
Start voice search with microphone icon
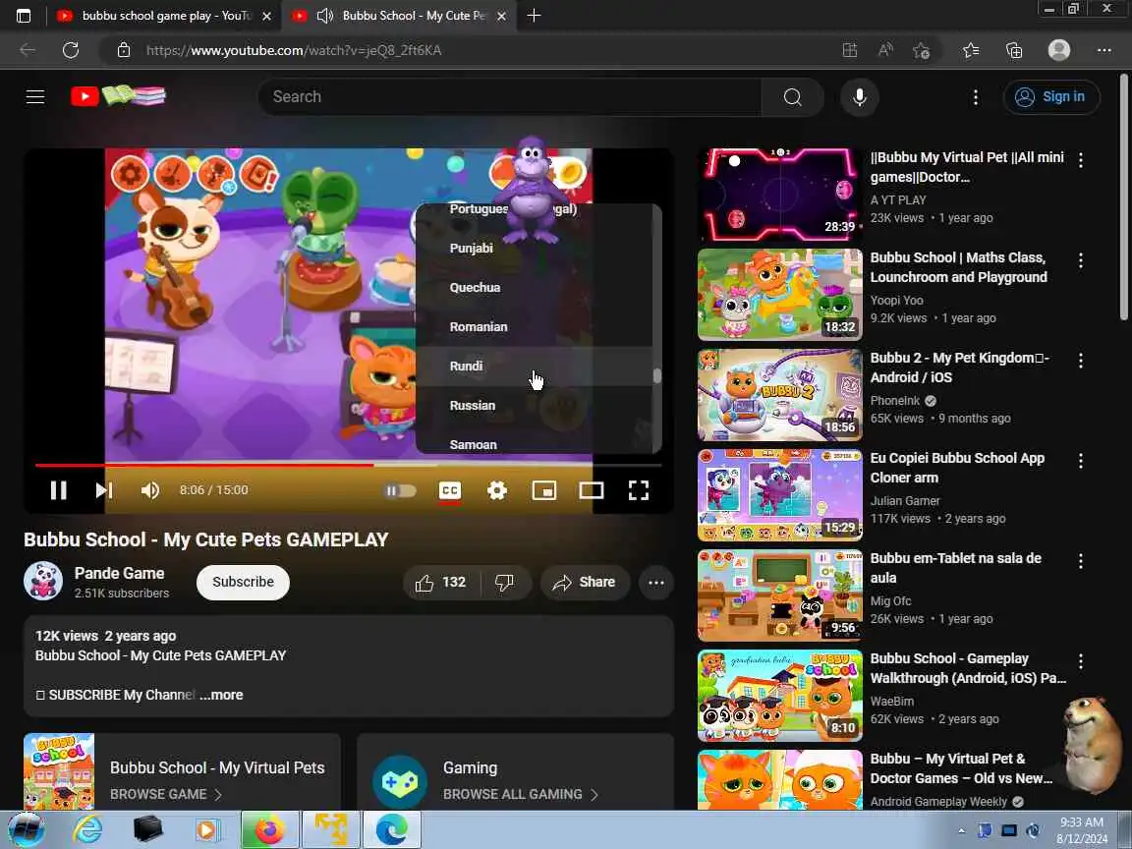859,96
